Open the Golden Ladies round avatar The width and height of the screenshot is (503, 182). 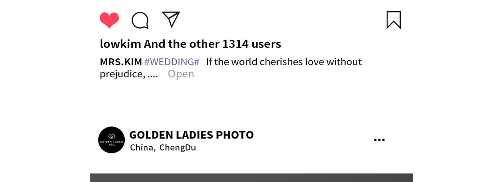111,140
